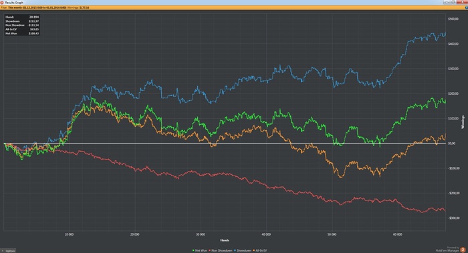Click the 40 000 hands axis label
Screen dimensions: 468x253
click(266, 234)
